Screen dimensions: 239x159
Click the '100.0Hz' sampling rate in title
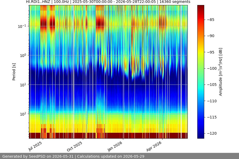click(x=61, y=2)
